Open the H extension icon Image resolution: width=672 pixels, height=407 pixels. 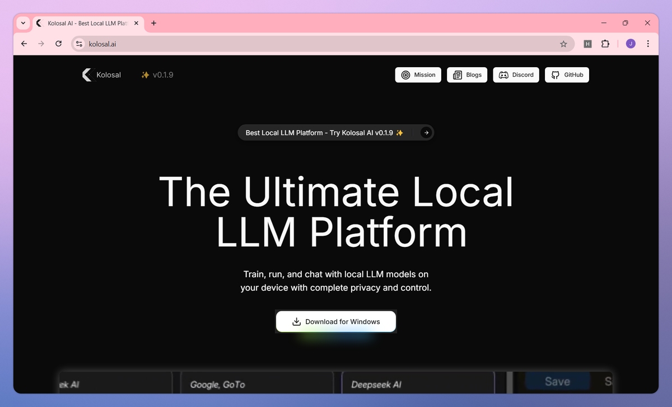(587, 44)
